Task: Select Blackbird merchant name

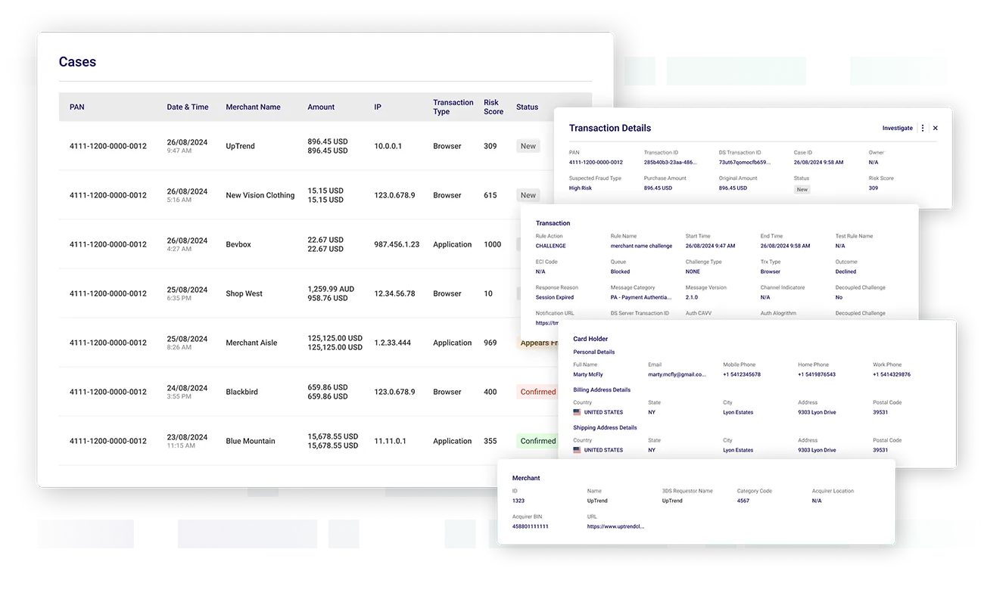Action: pos(241,392)
